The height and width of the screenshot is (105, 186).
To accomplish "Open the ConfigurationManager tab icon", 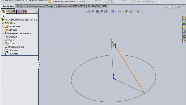I will point(14,12).
